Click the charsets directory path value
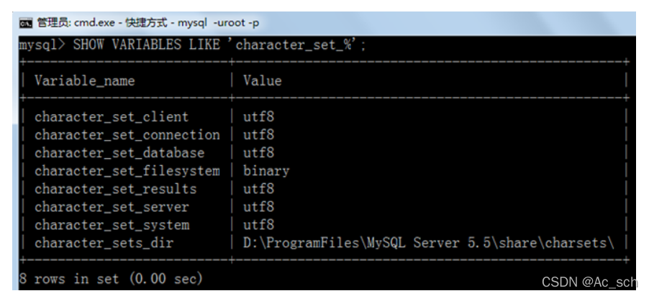Viewport: 649px width, 296px height. [x=428, y=243]
